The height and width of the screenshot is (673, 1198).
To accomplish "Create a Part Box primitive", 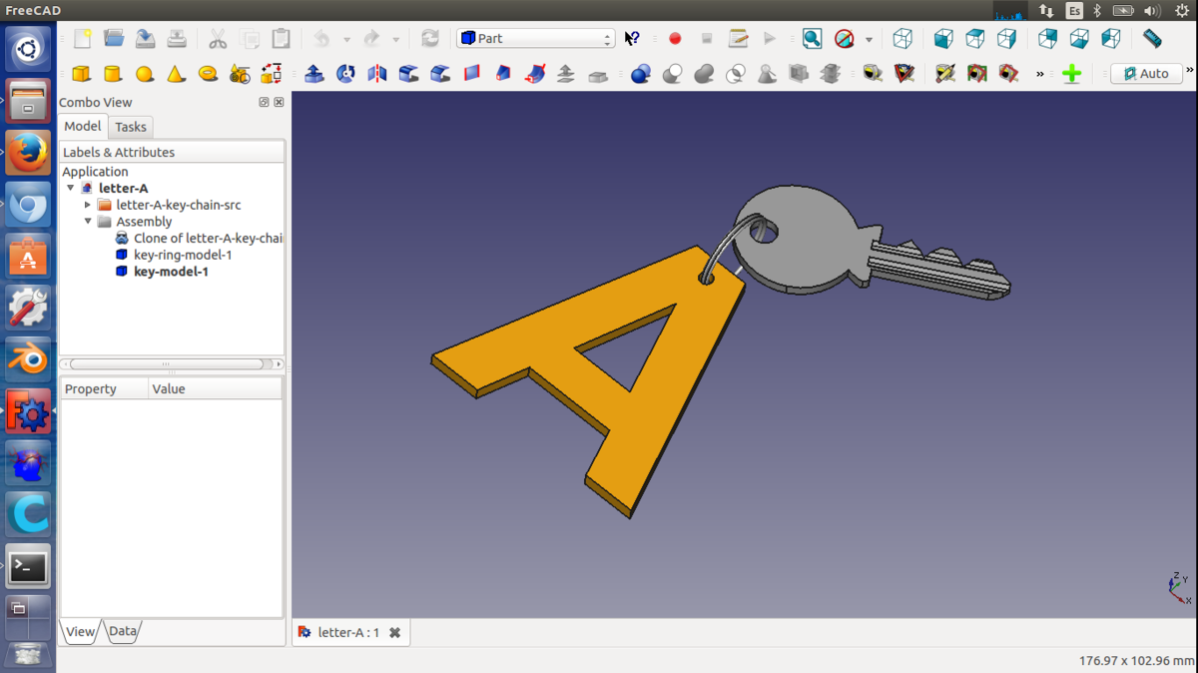I will click(x=81, y=73).
